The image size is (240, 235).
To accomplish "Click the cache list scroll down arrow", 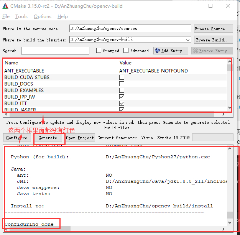I will pos(229,108).
